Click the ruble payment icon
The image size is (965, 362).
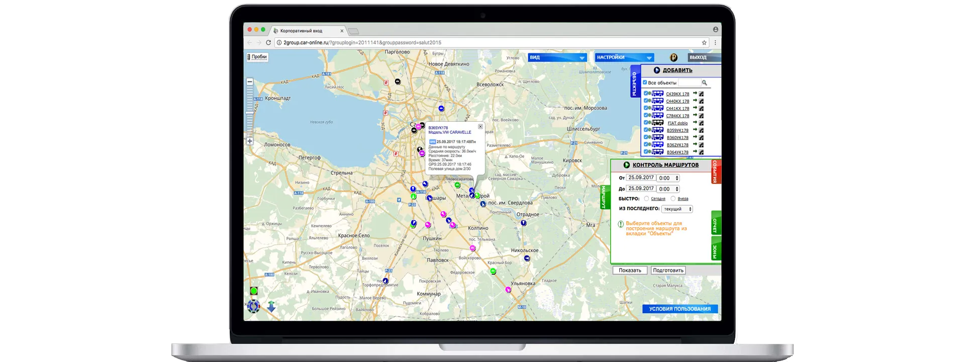tap(673, 57)
